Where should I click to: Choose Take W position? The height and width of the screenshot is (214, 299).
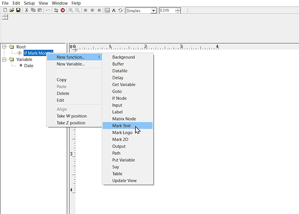[74, 116]
